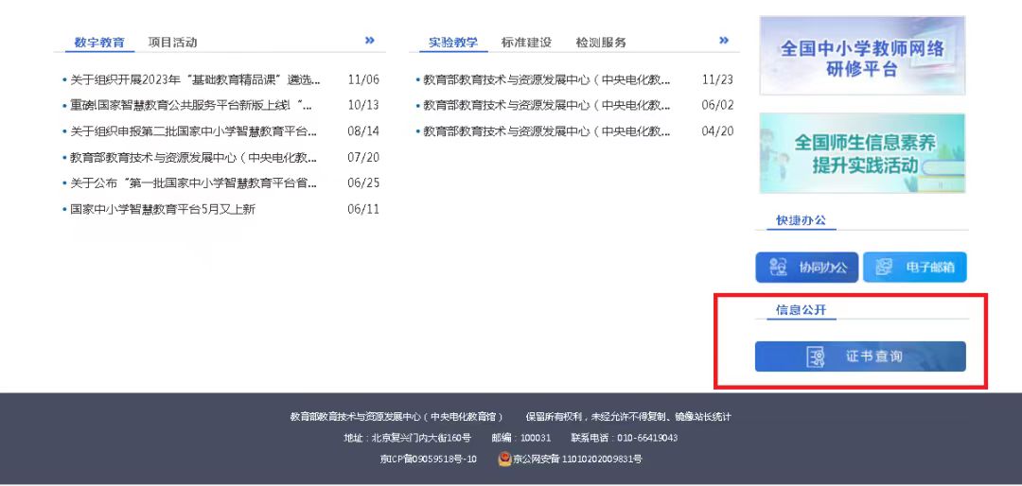Open the 第二批国家中小学智慧教育平台 application notice
1022x486 pixels.
point(194,131)
